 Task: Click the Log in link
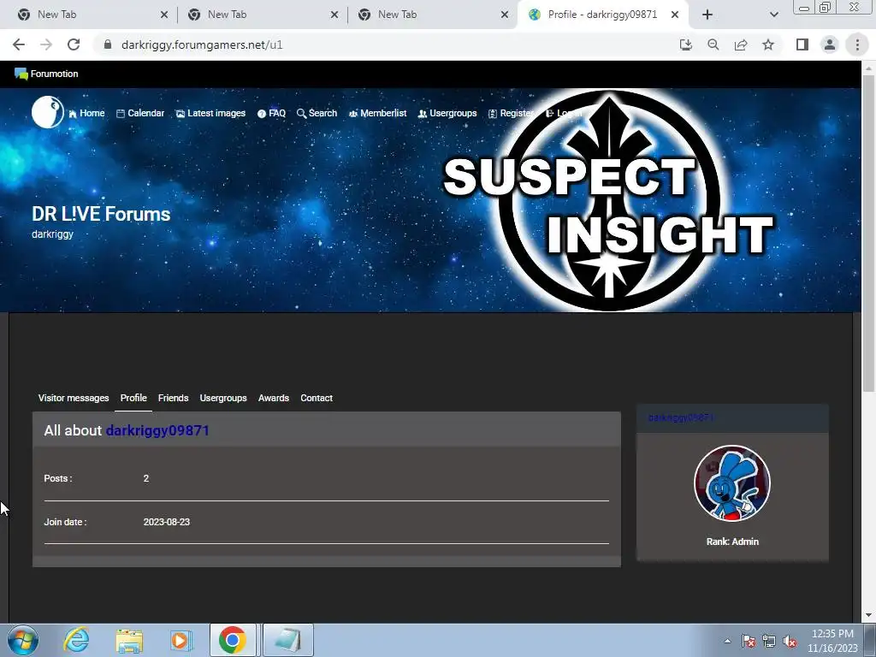tap(564, 113)
